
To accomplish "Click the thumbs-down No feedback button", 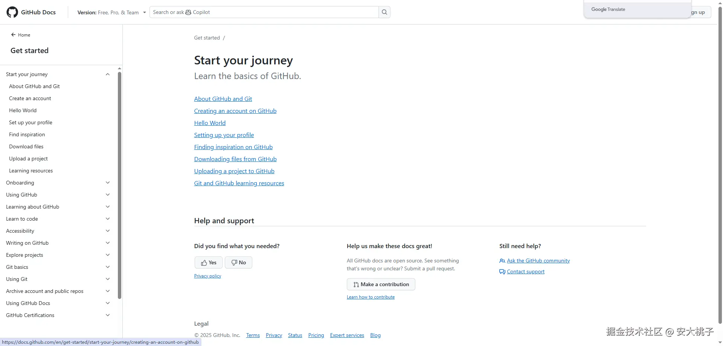I will point(238,262).
